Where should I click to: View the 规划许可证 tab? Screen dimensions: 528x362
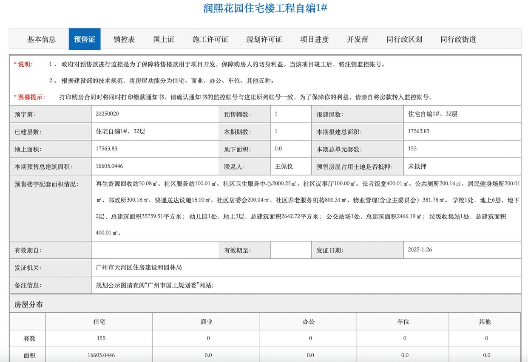coord(264,40)
